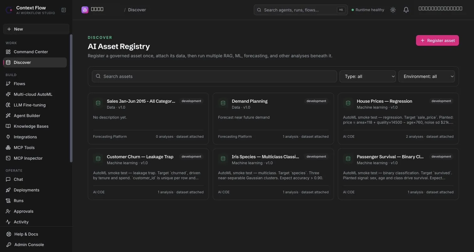Select the Discover database icon in sidebar
474x252 pixels.
[8, 62]
